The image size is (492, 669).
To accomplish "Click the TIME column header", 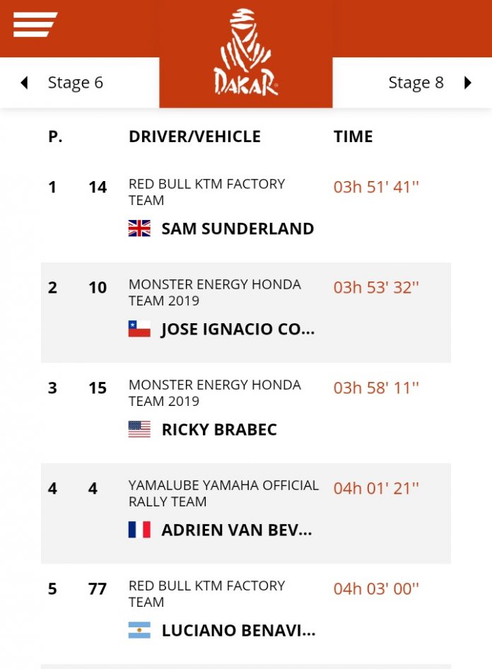I will point(353,136).
